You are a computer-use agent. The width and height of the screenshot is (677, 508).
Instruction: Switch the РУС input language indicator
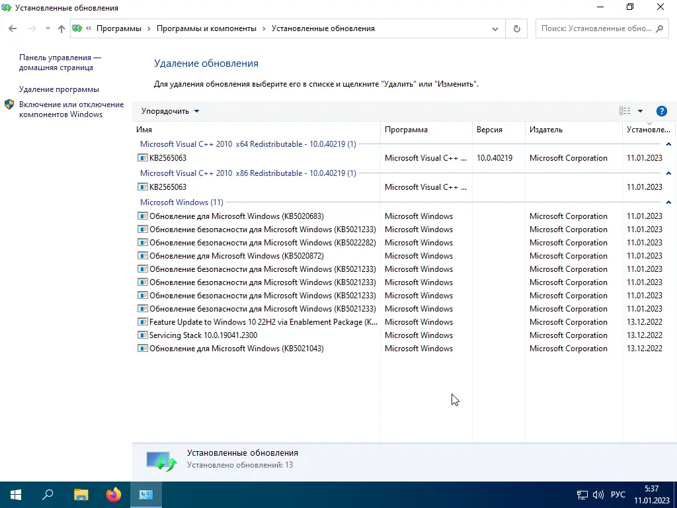[x=618, y=495]
